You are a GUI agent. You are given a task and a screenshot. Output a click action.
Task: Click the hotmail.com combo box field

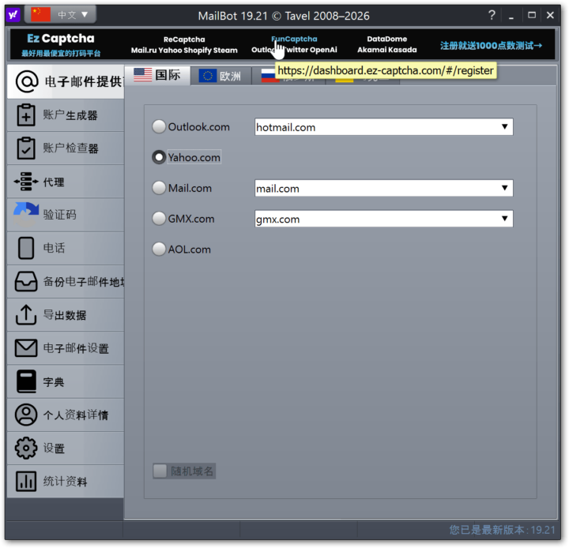coord(383,127)
